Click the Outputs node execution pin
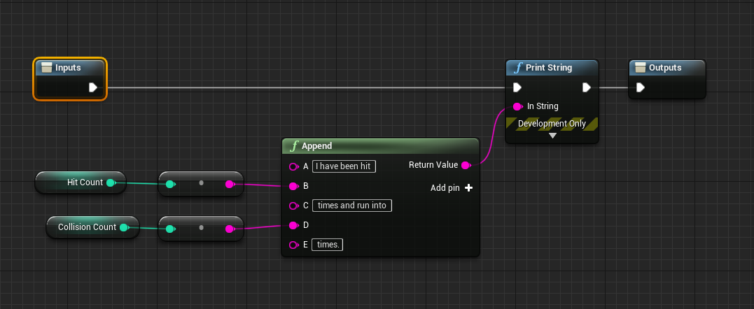The height and width of the screenshot is (309, 754). [x=640, y=87]
